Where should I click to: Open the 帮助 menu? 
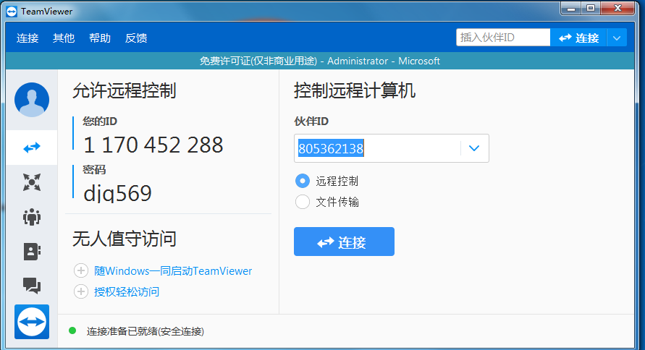(x=100, y=38)
